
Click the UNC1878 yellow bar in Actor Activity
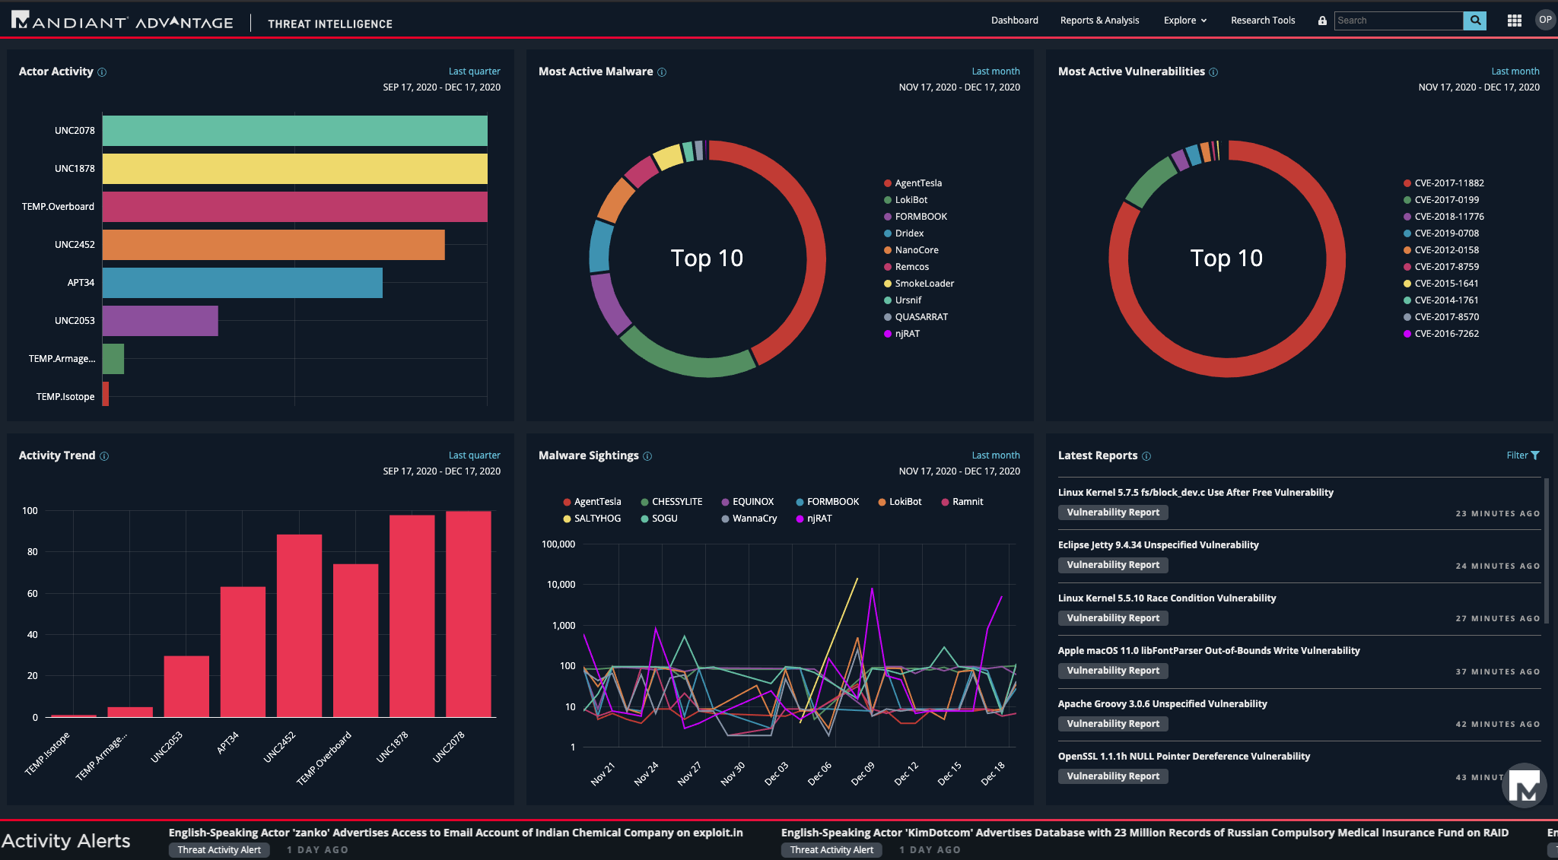point(295,169)
